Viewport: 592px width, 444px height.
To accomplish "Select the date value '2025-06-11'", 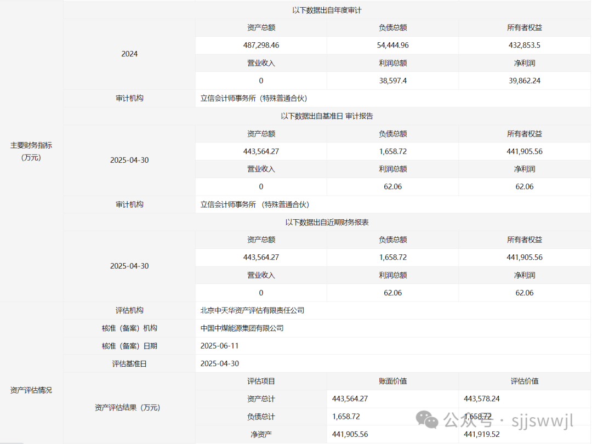I will click(x=219, y=346).
